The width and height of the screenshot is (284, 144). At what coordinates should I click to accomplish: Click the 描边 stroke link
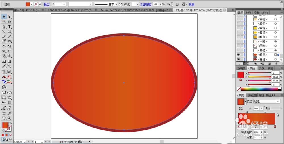pyautogui.click(x=47, y=4)
